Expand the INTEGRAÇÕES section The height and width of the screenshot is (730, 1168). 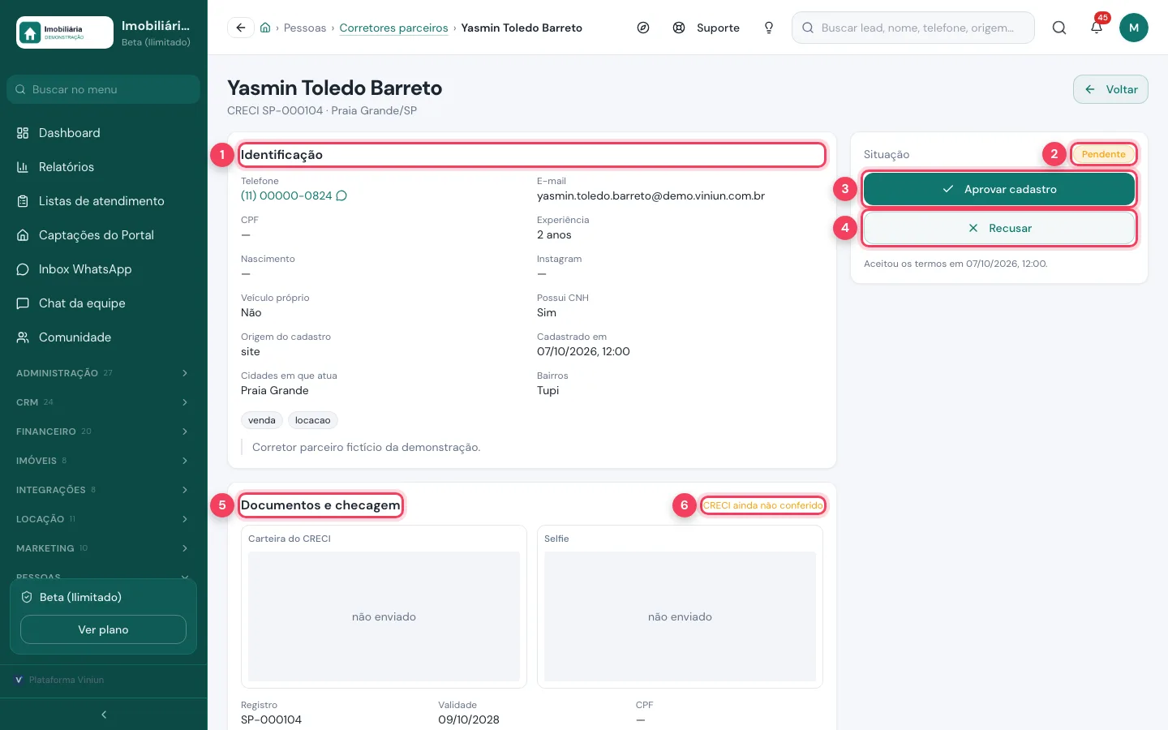(x=103, y=490)
